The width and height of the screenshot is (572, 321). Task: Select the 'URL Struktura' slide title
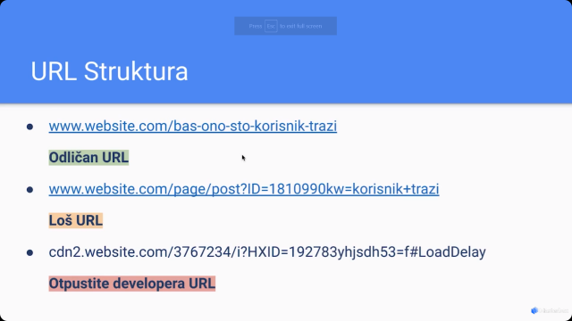[x=109, y=71]
